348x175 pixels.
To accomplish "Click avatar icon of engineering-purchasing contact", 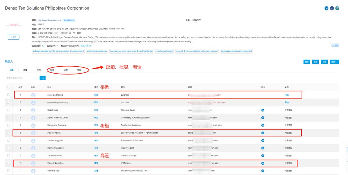I will [x=33, y=103].
